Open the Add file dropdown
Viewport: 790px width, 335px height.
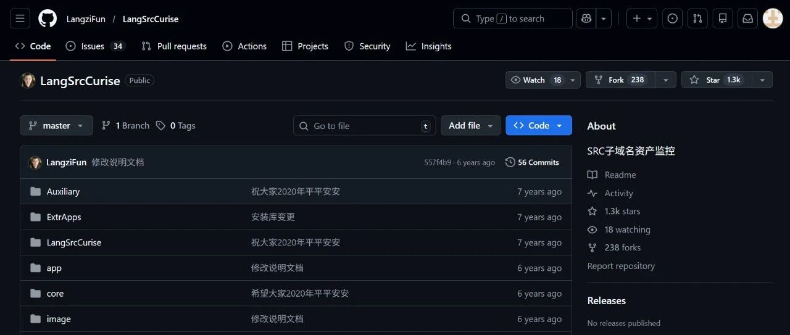click(x=470, y=125)
